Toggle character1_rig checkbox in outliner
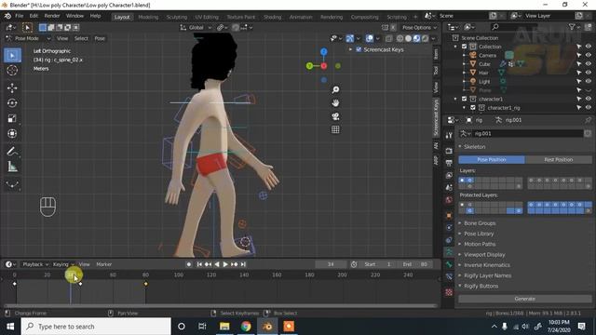 [473, 108]
